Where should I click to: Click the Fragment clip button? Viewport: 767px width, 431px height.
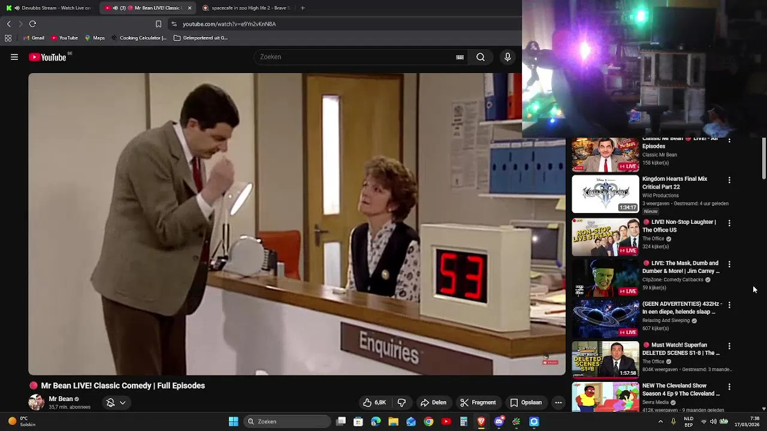(478, 402)
